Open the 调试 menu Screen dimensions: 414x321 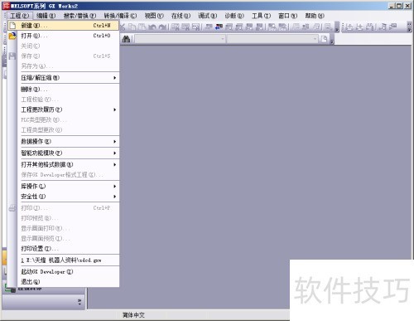pos(208,16)
